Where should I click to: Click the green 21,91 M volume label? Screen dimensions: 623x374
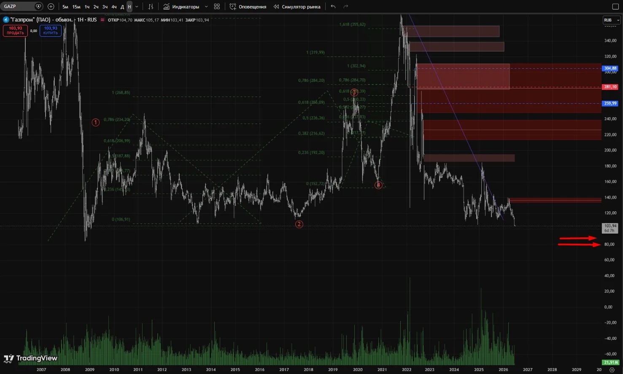click(610, 362)
